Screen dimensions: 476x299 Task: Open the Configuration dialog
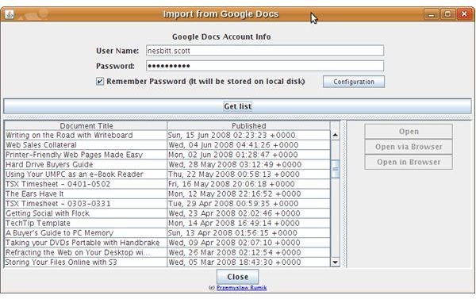pos(354,82)
